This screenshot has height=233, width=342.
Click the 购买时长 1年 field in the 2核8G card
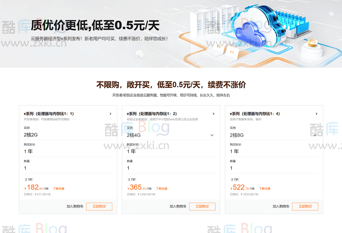tap(274, 152)
